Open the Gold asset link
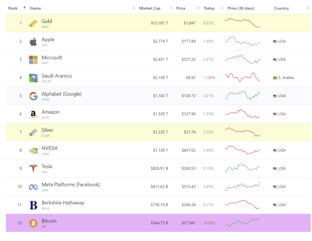 47,21
